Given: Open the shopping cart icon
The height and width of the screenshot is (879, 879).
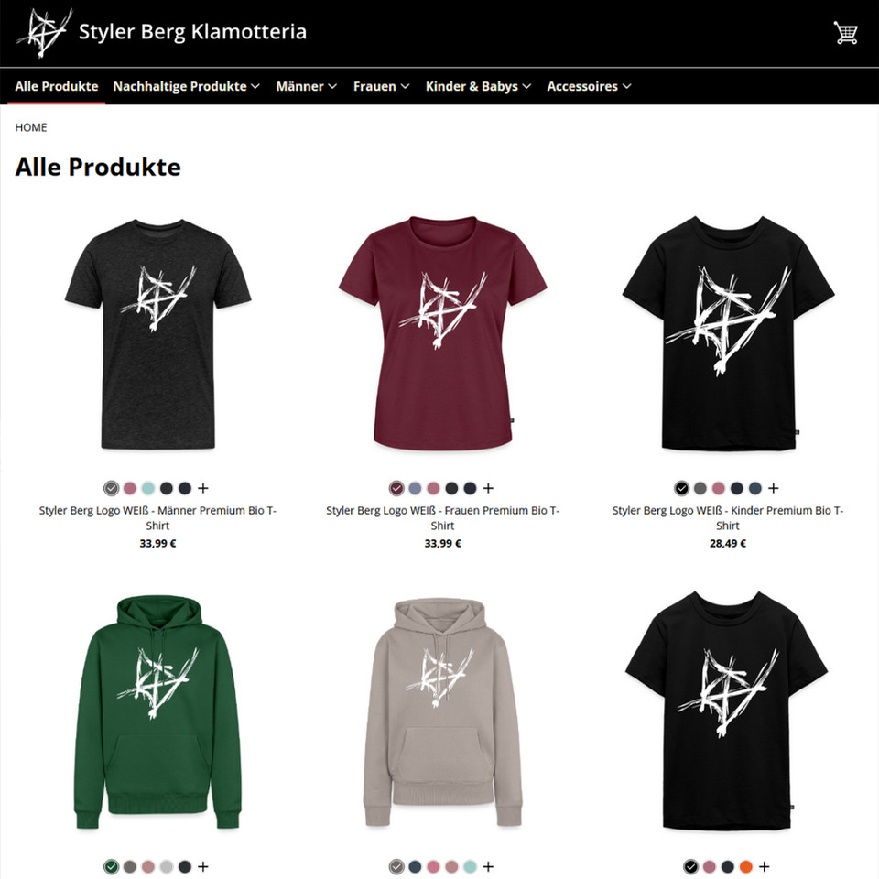Looking at the screenshot, I should tap(845, 33).
